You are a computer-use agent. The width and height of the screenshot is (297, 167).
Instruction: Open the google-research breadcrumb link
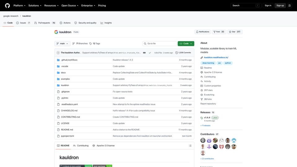pos(11,16)
